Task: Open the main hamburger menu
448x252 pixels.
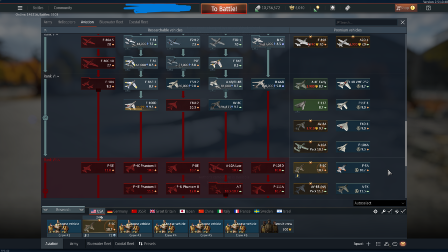Action: click(20, 8)
